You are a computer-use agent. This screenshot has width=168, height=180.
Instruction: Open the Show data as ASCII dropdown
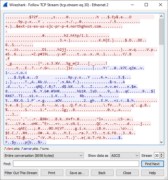(125, 156)
